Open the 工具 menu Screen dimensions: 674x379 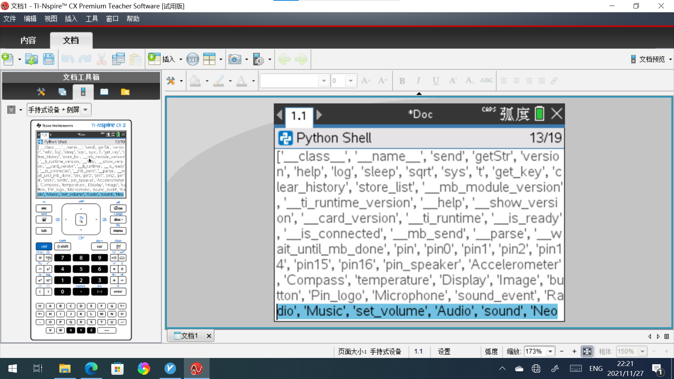pyautogui.click(x=92, y=19)
